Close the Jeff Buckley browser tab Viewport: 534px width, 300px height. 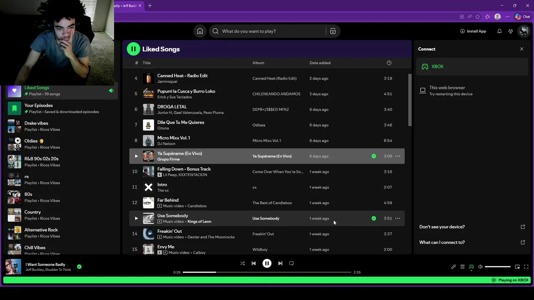click(140, 6)
